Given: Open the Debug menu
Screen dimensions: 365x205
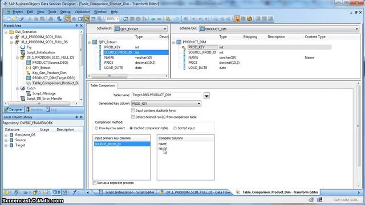Looking at the screenshot, I should coord(65,11).
